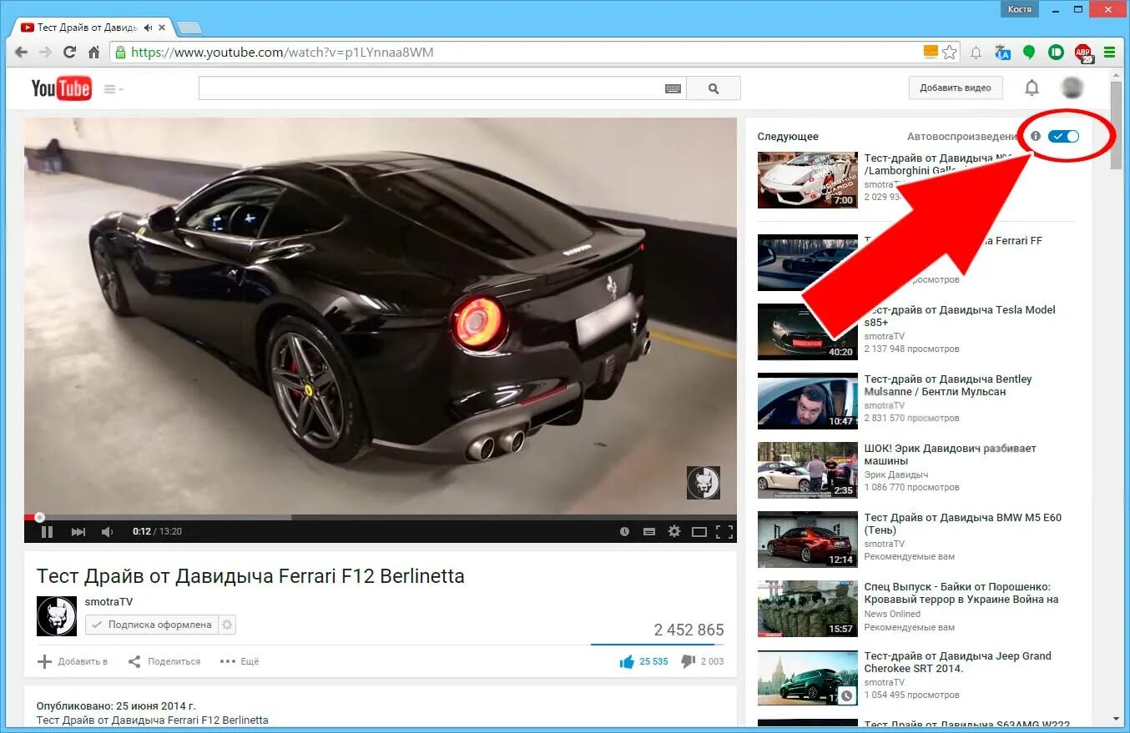This screenshot has width=1130, height=733.
Task: Click the smotraTV channel avatar
Action: pos(57,616)
